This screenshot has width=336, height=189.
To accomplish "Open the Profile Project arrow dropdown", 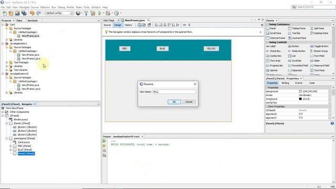I will (121, 13).
